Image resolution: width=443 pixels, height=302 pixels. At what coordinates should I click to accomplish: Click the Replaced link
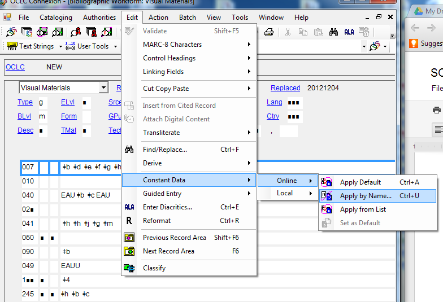point(285,88)
